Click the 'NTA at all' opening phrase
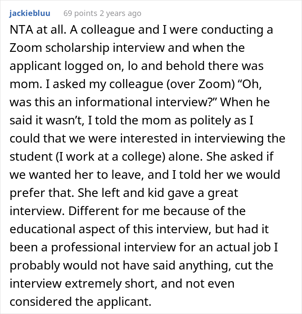Image resolution: width=302 pixels, height=314 pixels. point(33,32)
